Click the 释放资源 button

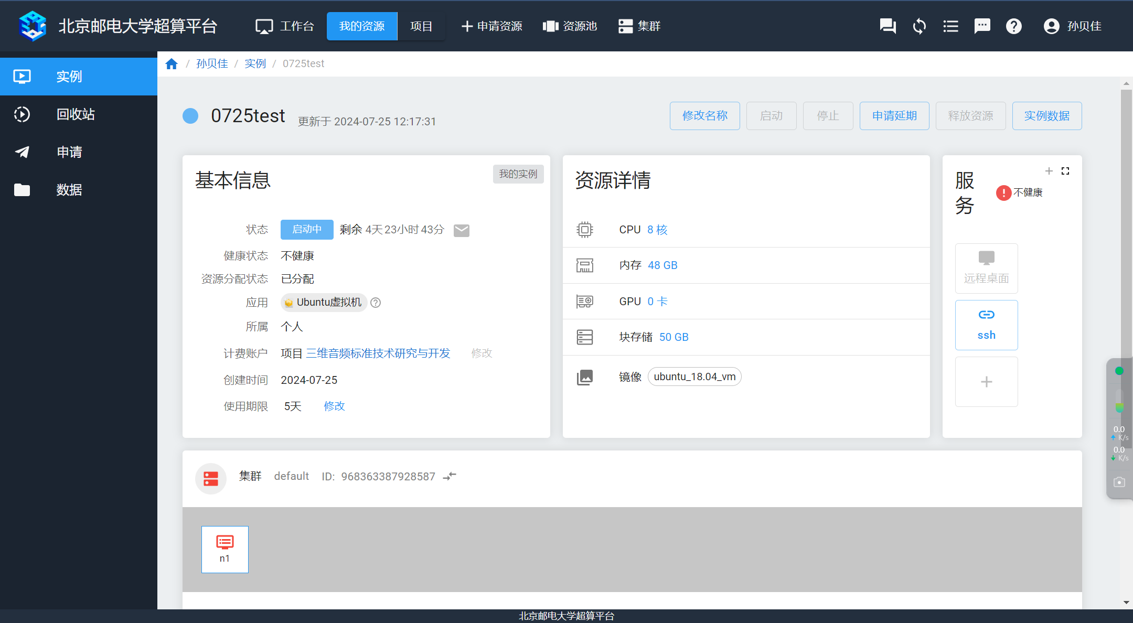pos(970,116)
